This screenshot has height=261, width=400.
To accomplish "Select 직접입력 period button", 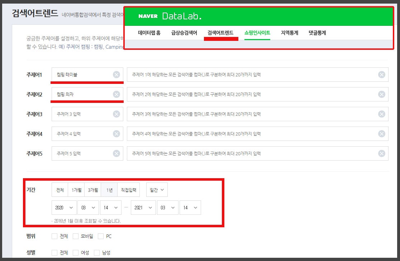I will 128,190.
